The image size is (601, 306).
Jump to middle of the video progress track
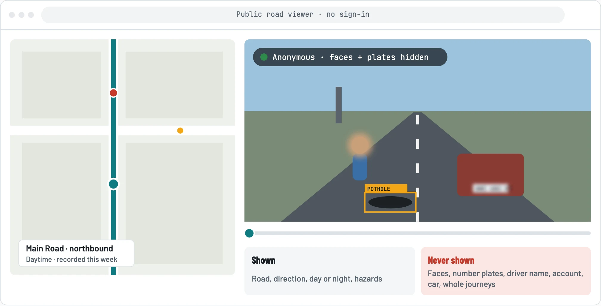418,233
